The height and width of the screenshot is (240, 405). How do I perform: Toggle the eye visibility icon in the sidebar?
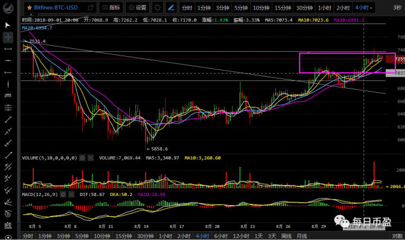pos(8,237)
